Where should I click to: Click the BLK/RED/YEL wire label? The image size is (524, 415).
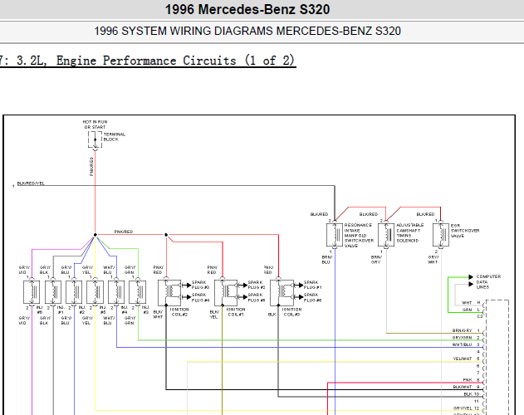(31, 183)
